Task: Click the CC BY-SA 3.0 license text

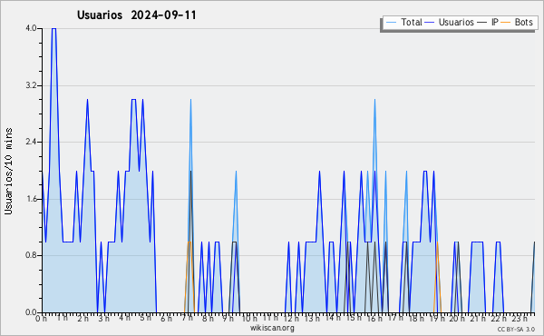Action: [x=516, y=330]
